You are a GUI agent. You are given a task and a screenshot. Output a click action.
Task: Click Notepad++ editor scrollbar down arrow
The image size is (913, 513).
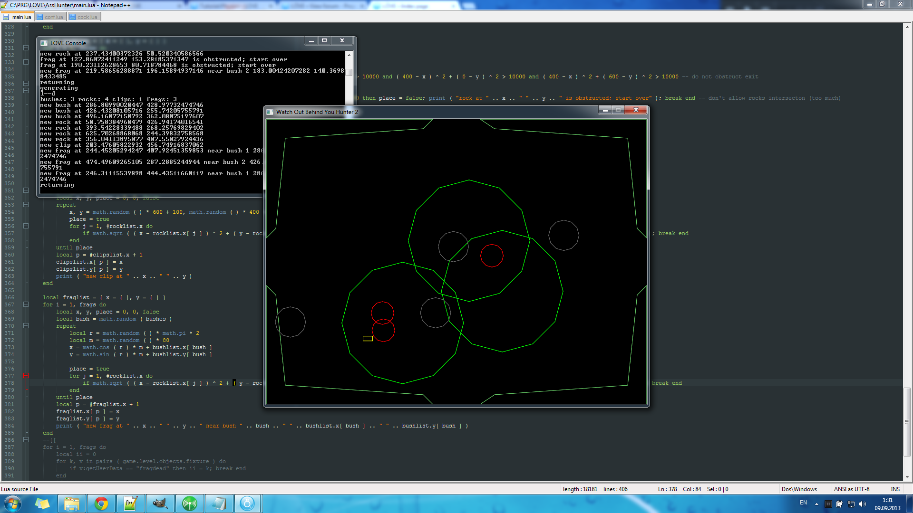pyautogui.click(x=907, y=477)
